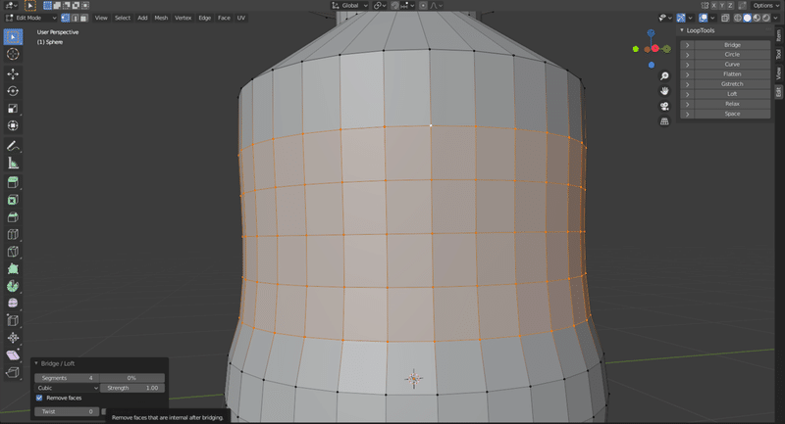Select the Annotate pencil tool
This screenshot has width=785, height=424.
[13, 146]
